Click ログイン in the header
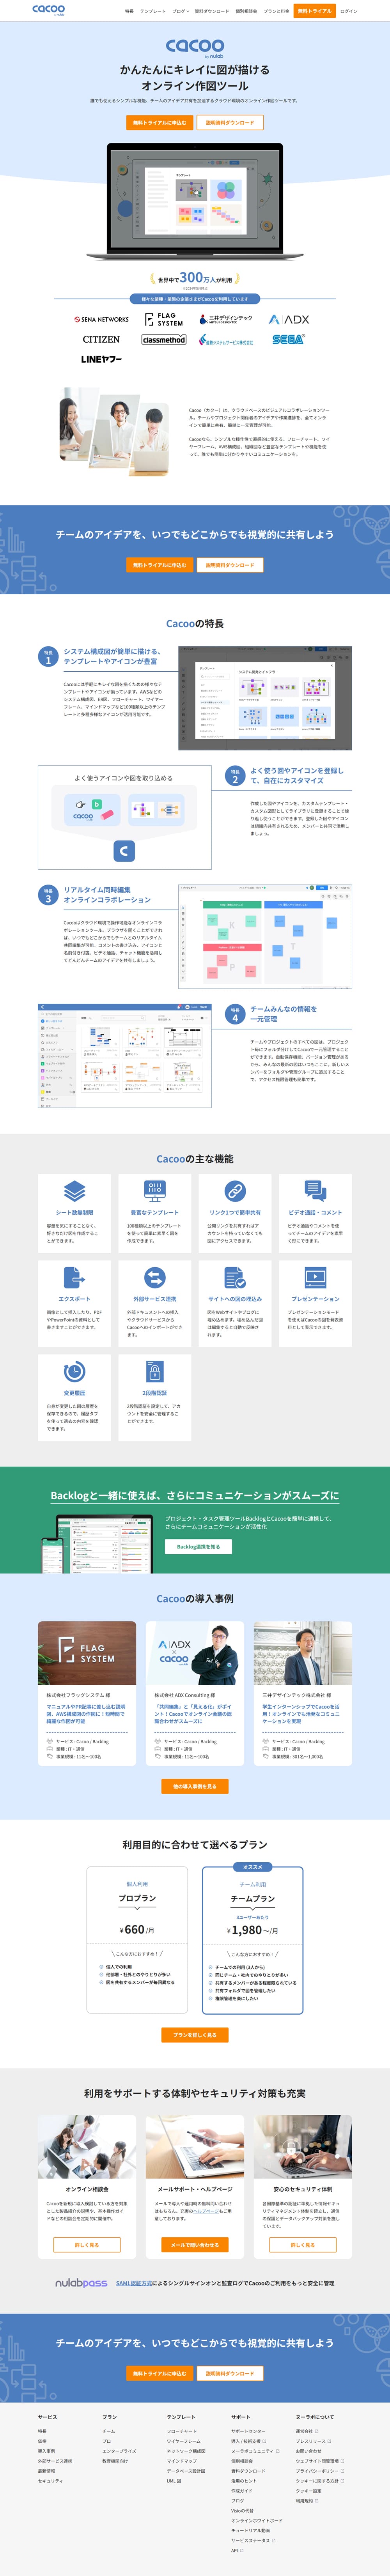 (348, 11)
